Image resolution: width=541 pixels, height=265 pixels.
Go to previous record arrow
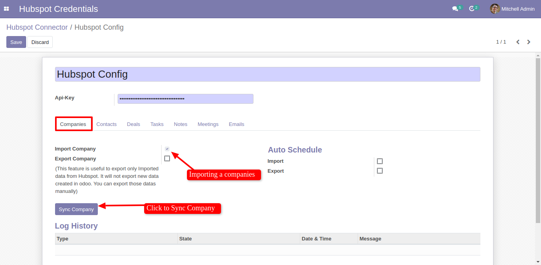518,42
